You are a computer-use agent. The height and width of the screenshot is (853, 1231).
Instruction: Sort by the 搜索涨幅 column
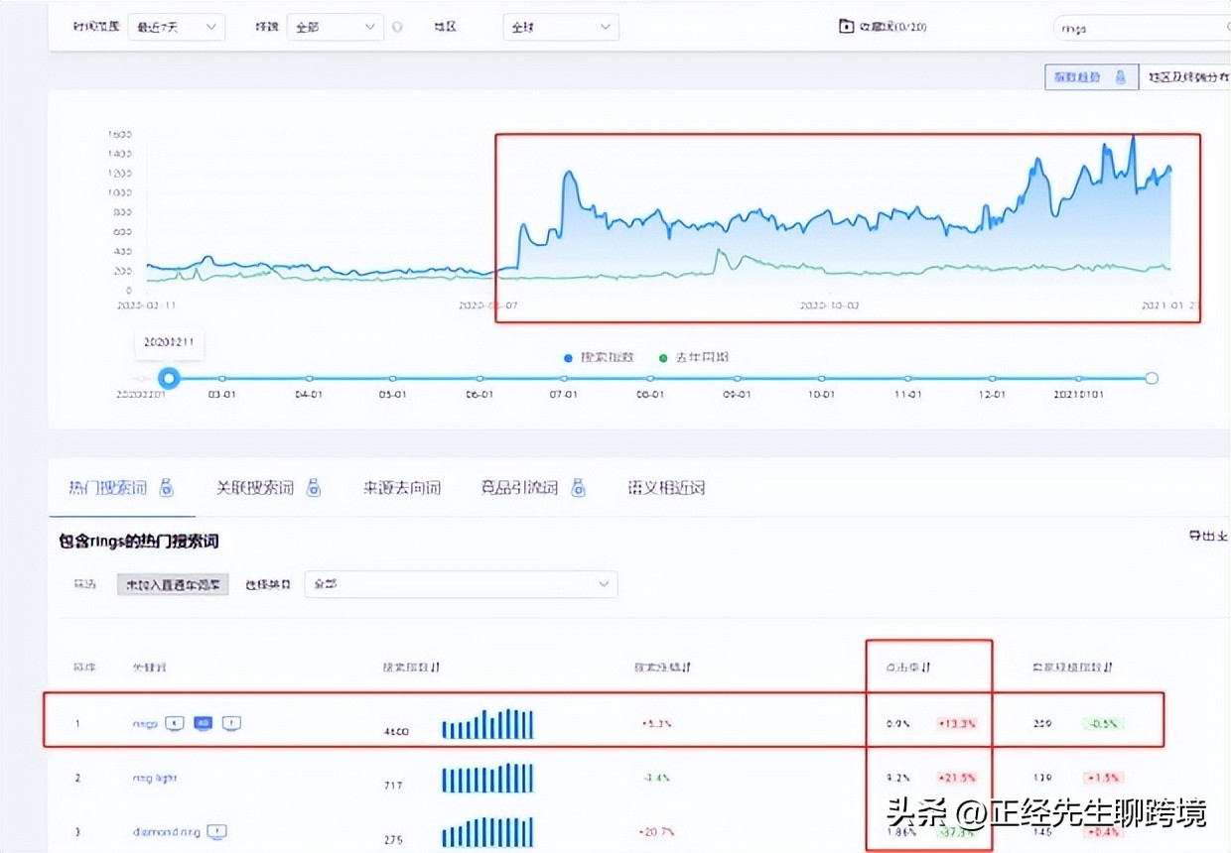[x=662, y=667]
